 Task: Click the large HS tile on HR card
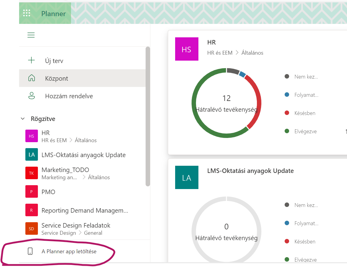tap(186, 49)
